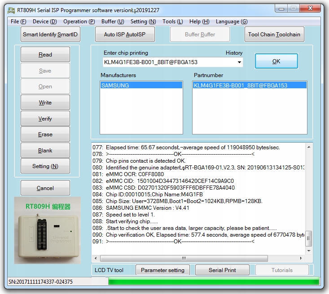Click the green progress bar
This screenshot has width=329, height=294.
(214, 281)
